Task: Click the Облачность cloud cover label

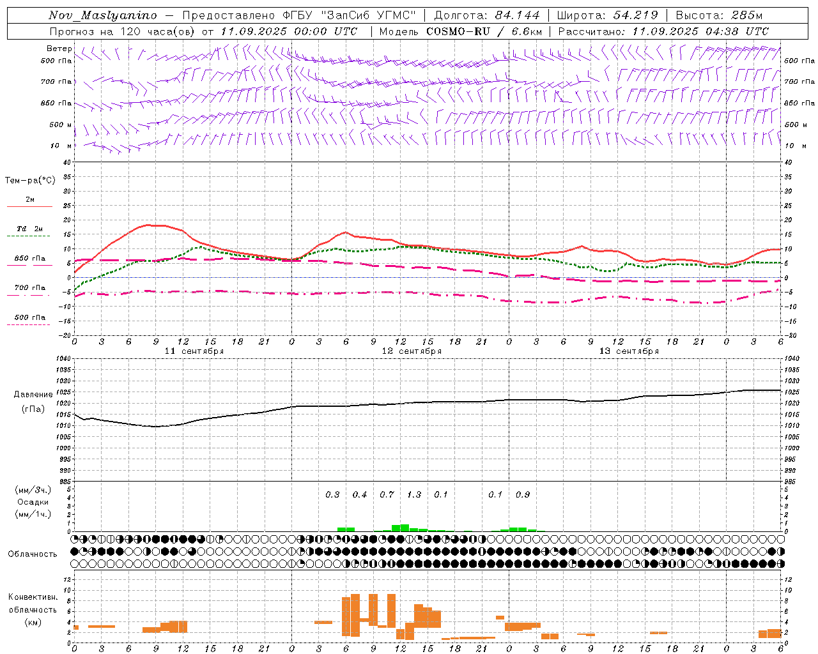Action: 33,554
